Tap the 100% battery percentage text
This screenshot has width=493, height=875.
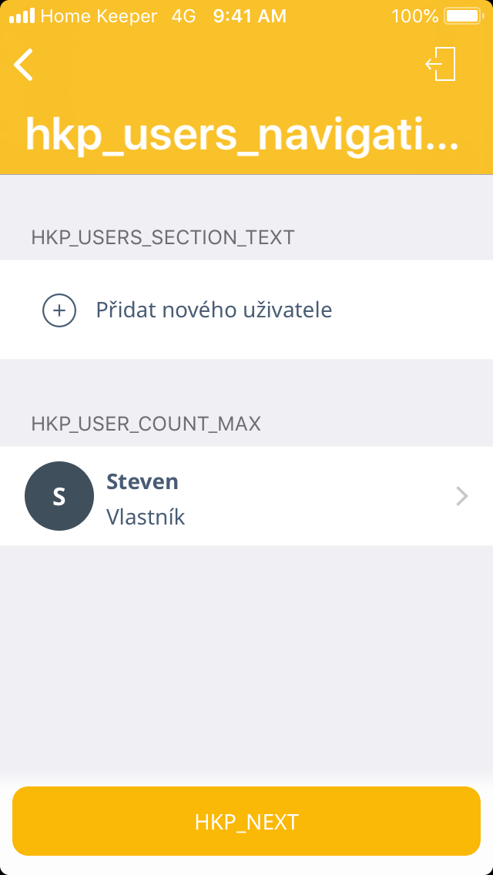[x=414, y=16]
